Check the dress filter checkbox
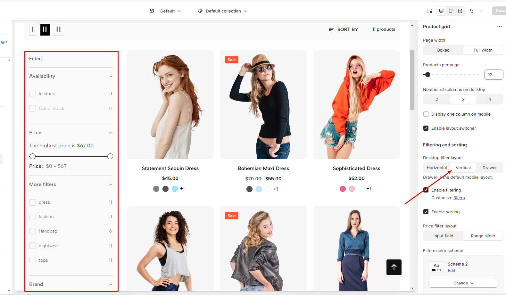Screen dimensions: 506x295 [x=32, y=202]
